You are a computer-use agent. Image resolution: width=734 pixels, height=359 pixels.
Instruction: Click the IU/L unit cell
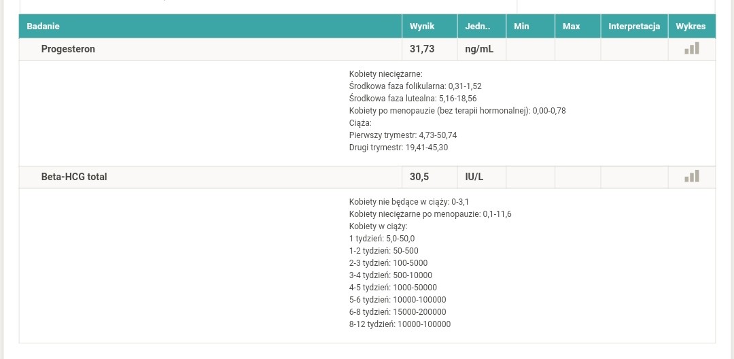tap(474, 177)
